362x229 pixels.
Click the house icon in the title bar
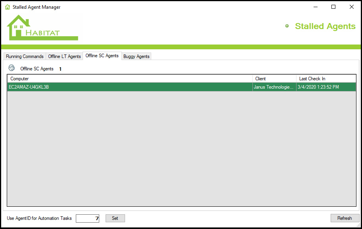[x=7, y=7]
